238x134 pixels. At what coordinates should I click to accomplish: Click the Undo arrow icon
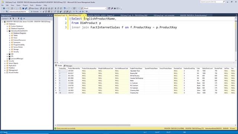65,8
